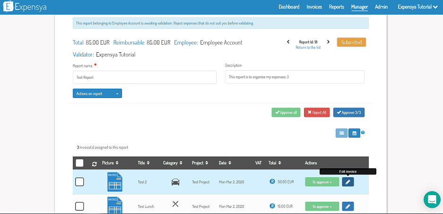The image size is (443, 214).
Task: Click into the Description field
Action: point(295,77)
